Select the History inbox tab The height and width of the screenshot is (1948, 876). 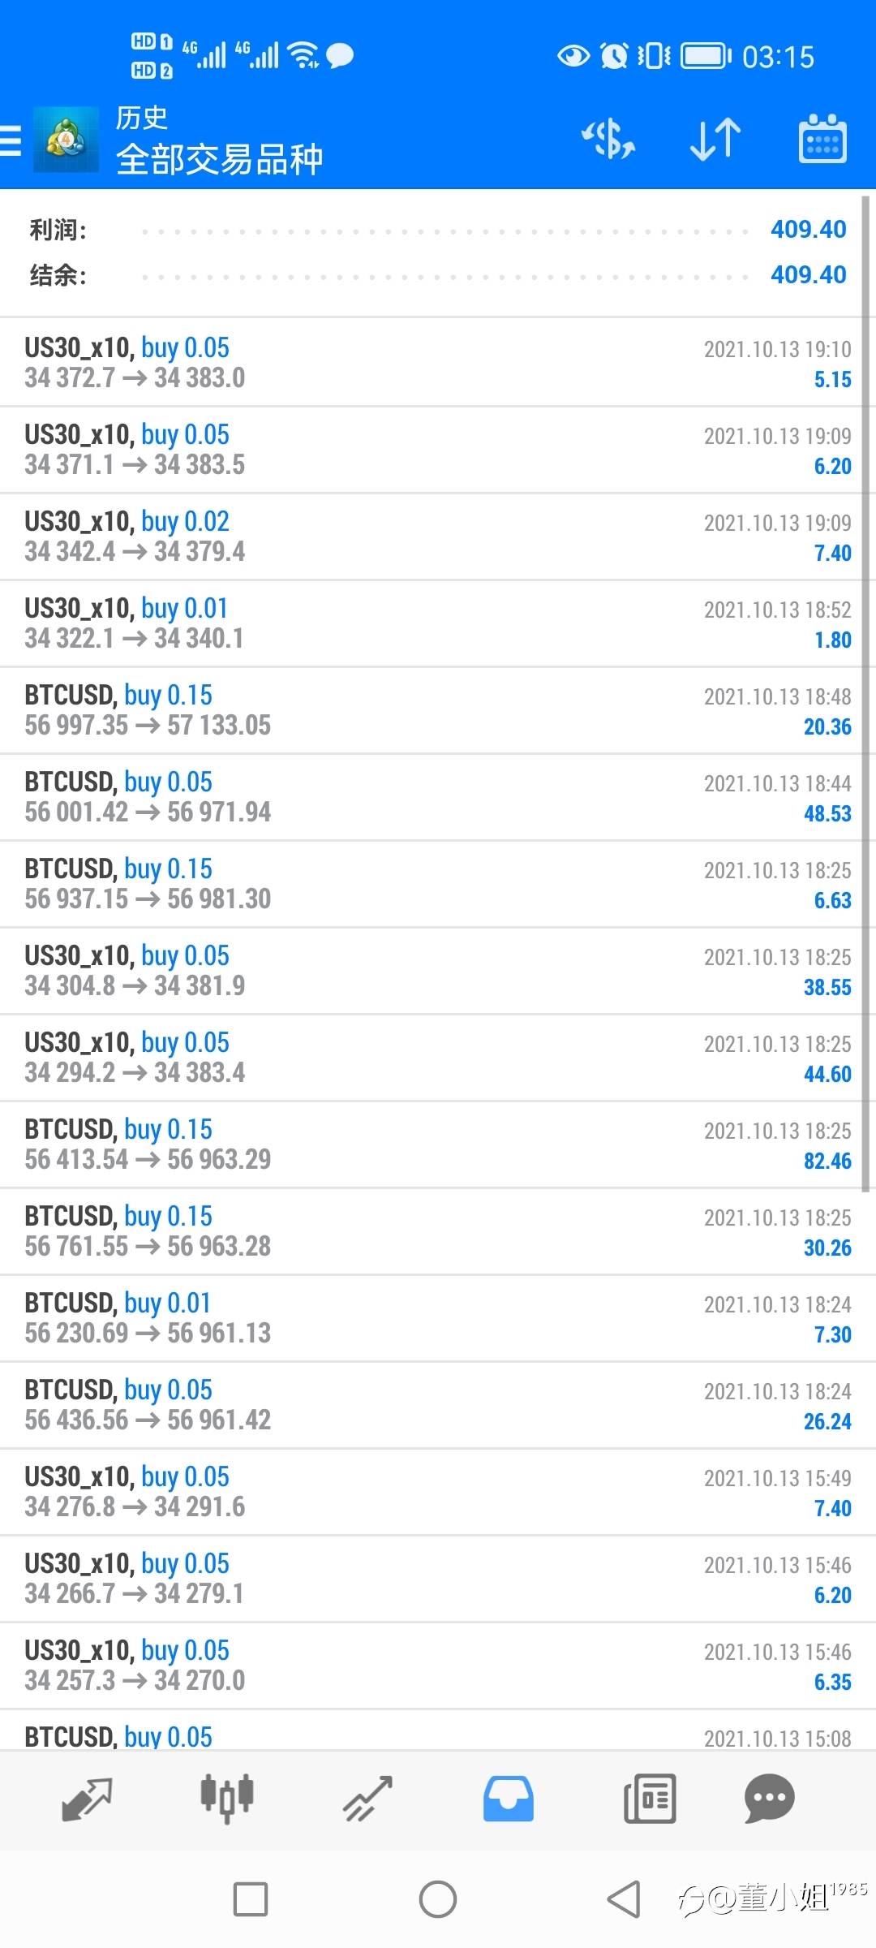coord(509,1799)
